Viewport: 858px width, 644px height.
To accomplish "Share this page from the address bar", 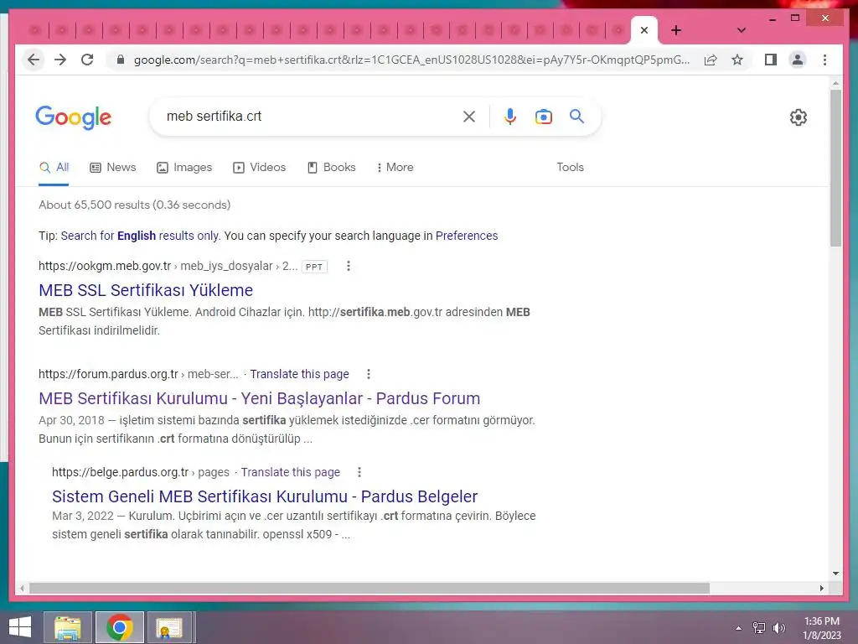I will point(711,60).
